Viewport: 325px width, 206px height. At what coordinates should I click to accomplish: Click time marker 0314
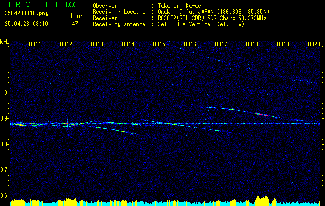click(x=128, y=44)
